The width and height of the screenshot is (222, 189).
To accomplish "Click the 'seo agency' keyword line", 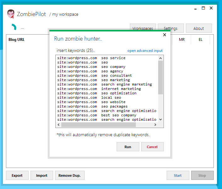I will (90, 71).
